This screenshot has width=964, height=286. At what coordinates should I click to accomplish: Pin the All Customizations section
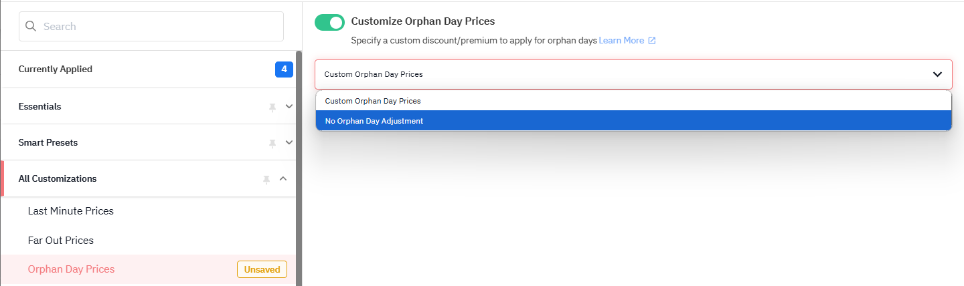click(x=266, y=179)
